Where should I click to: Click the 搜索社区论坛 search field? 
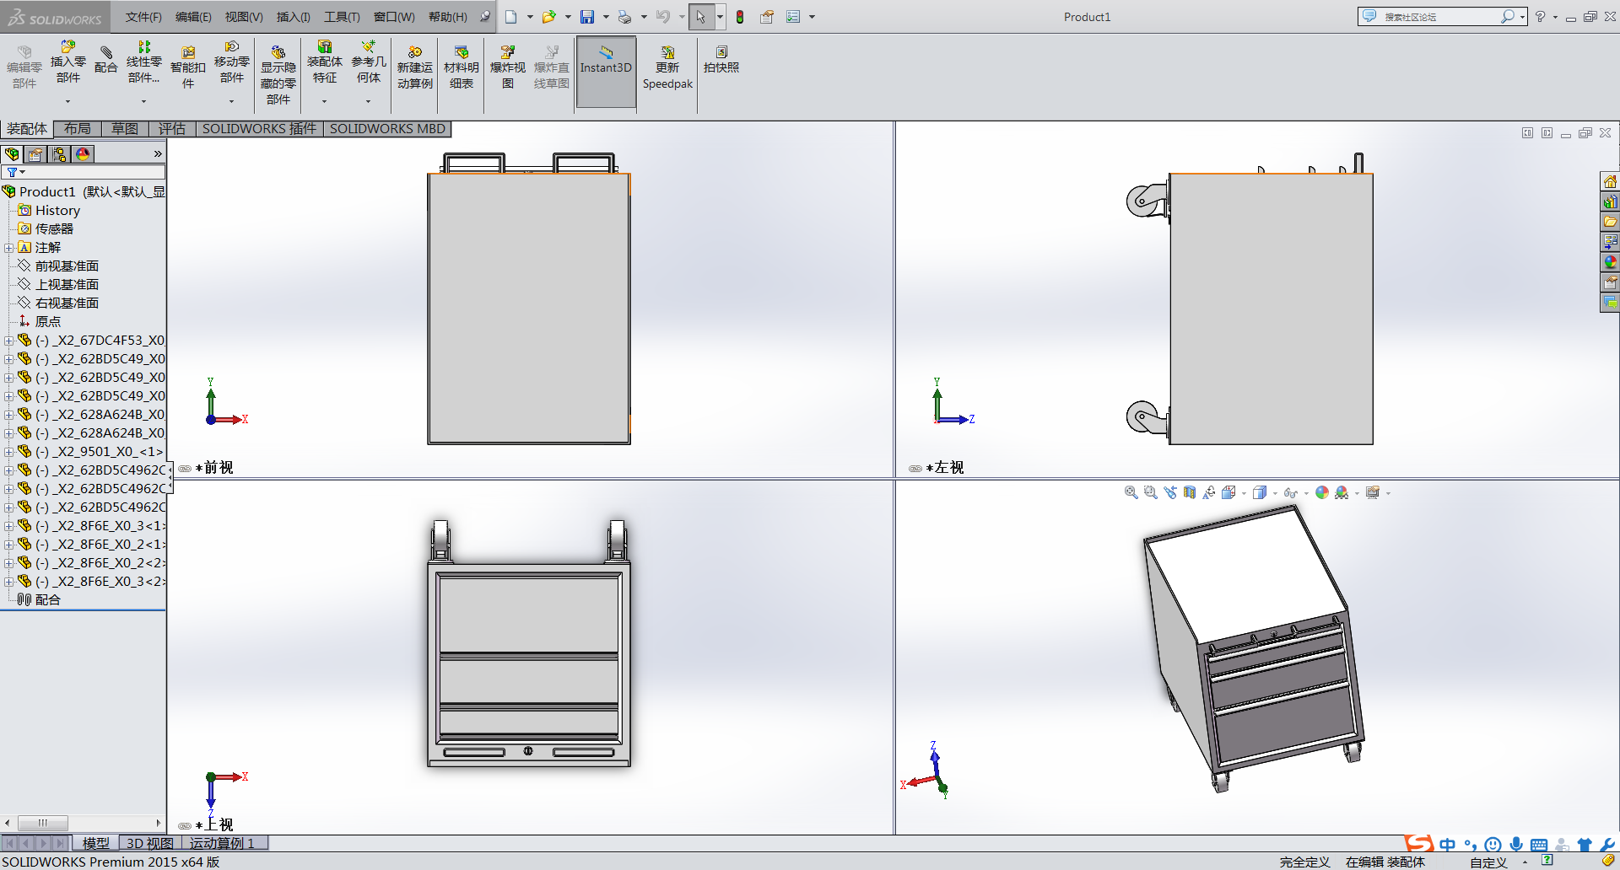coord(1440,17)
